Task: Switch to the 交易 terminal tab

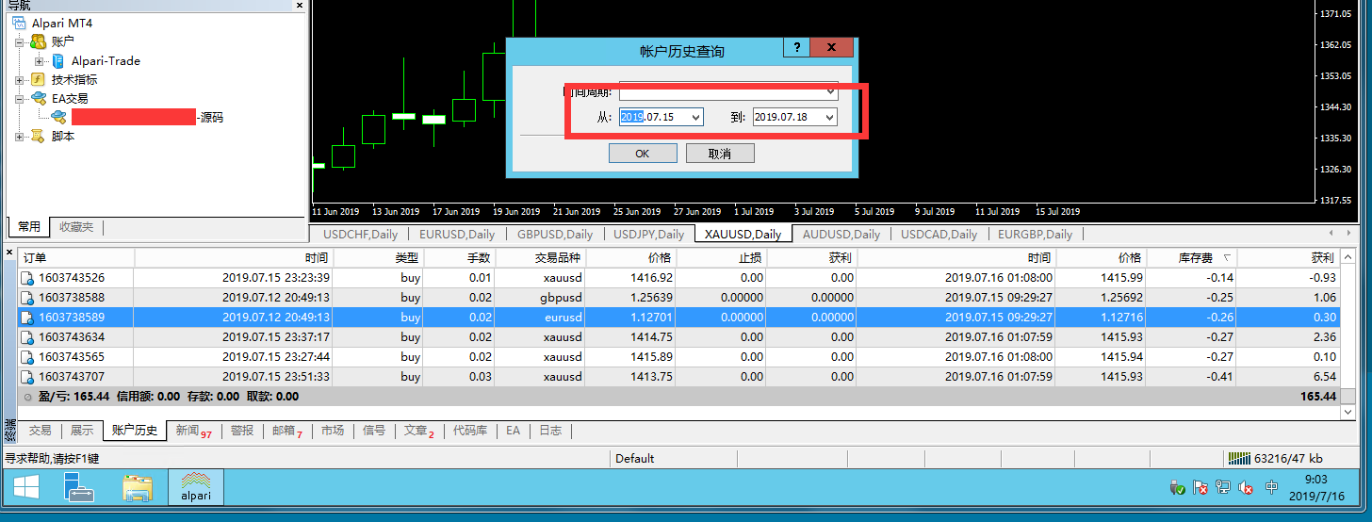Action: tap(40, 431)
